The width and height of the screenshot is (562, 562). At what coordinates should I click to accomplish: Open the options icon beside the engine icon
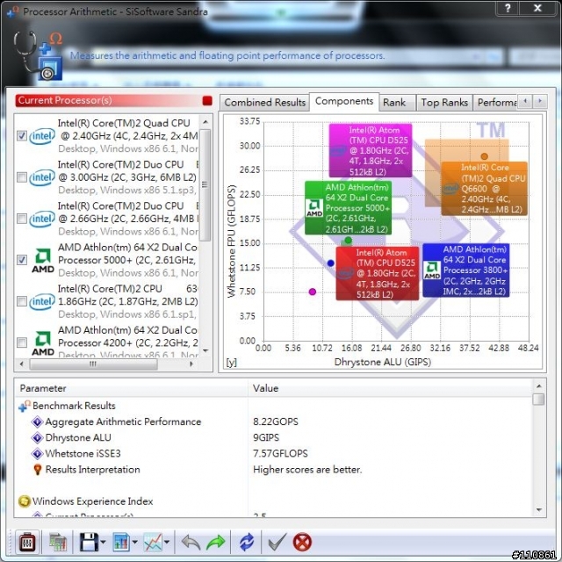tap(58, 542)
